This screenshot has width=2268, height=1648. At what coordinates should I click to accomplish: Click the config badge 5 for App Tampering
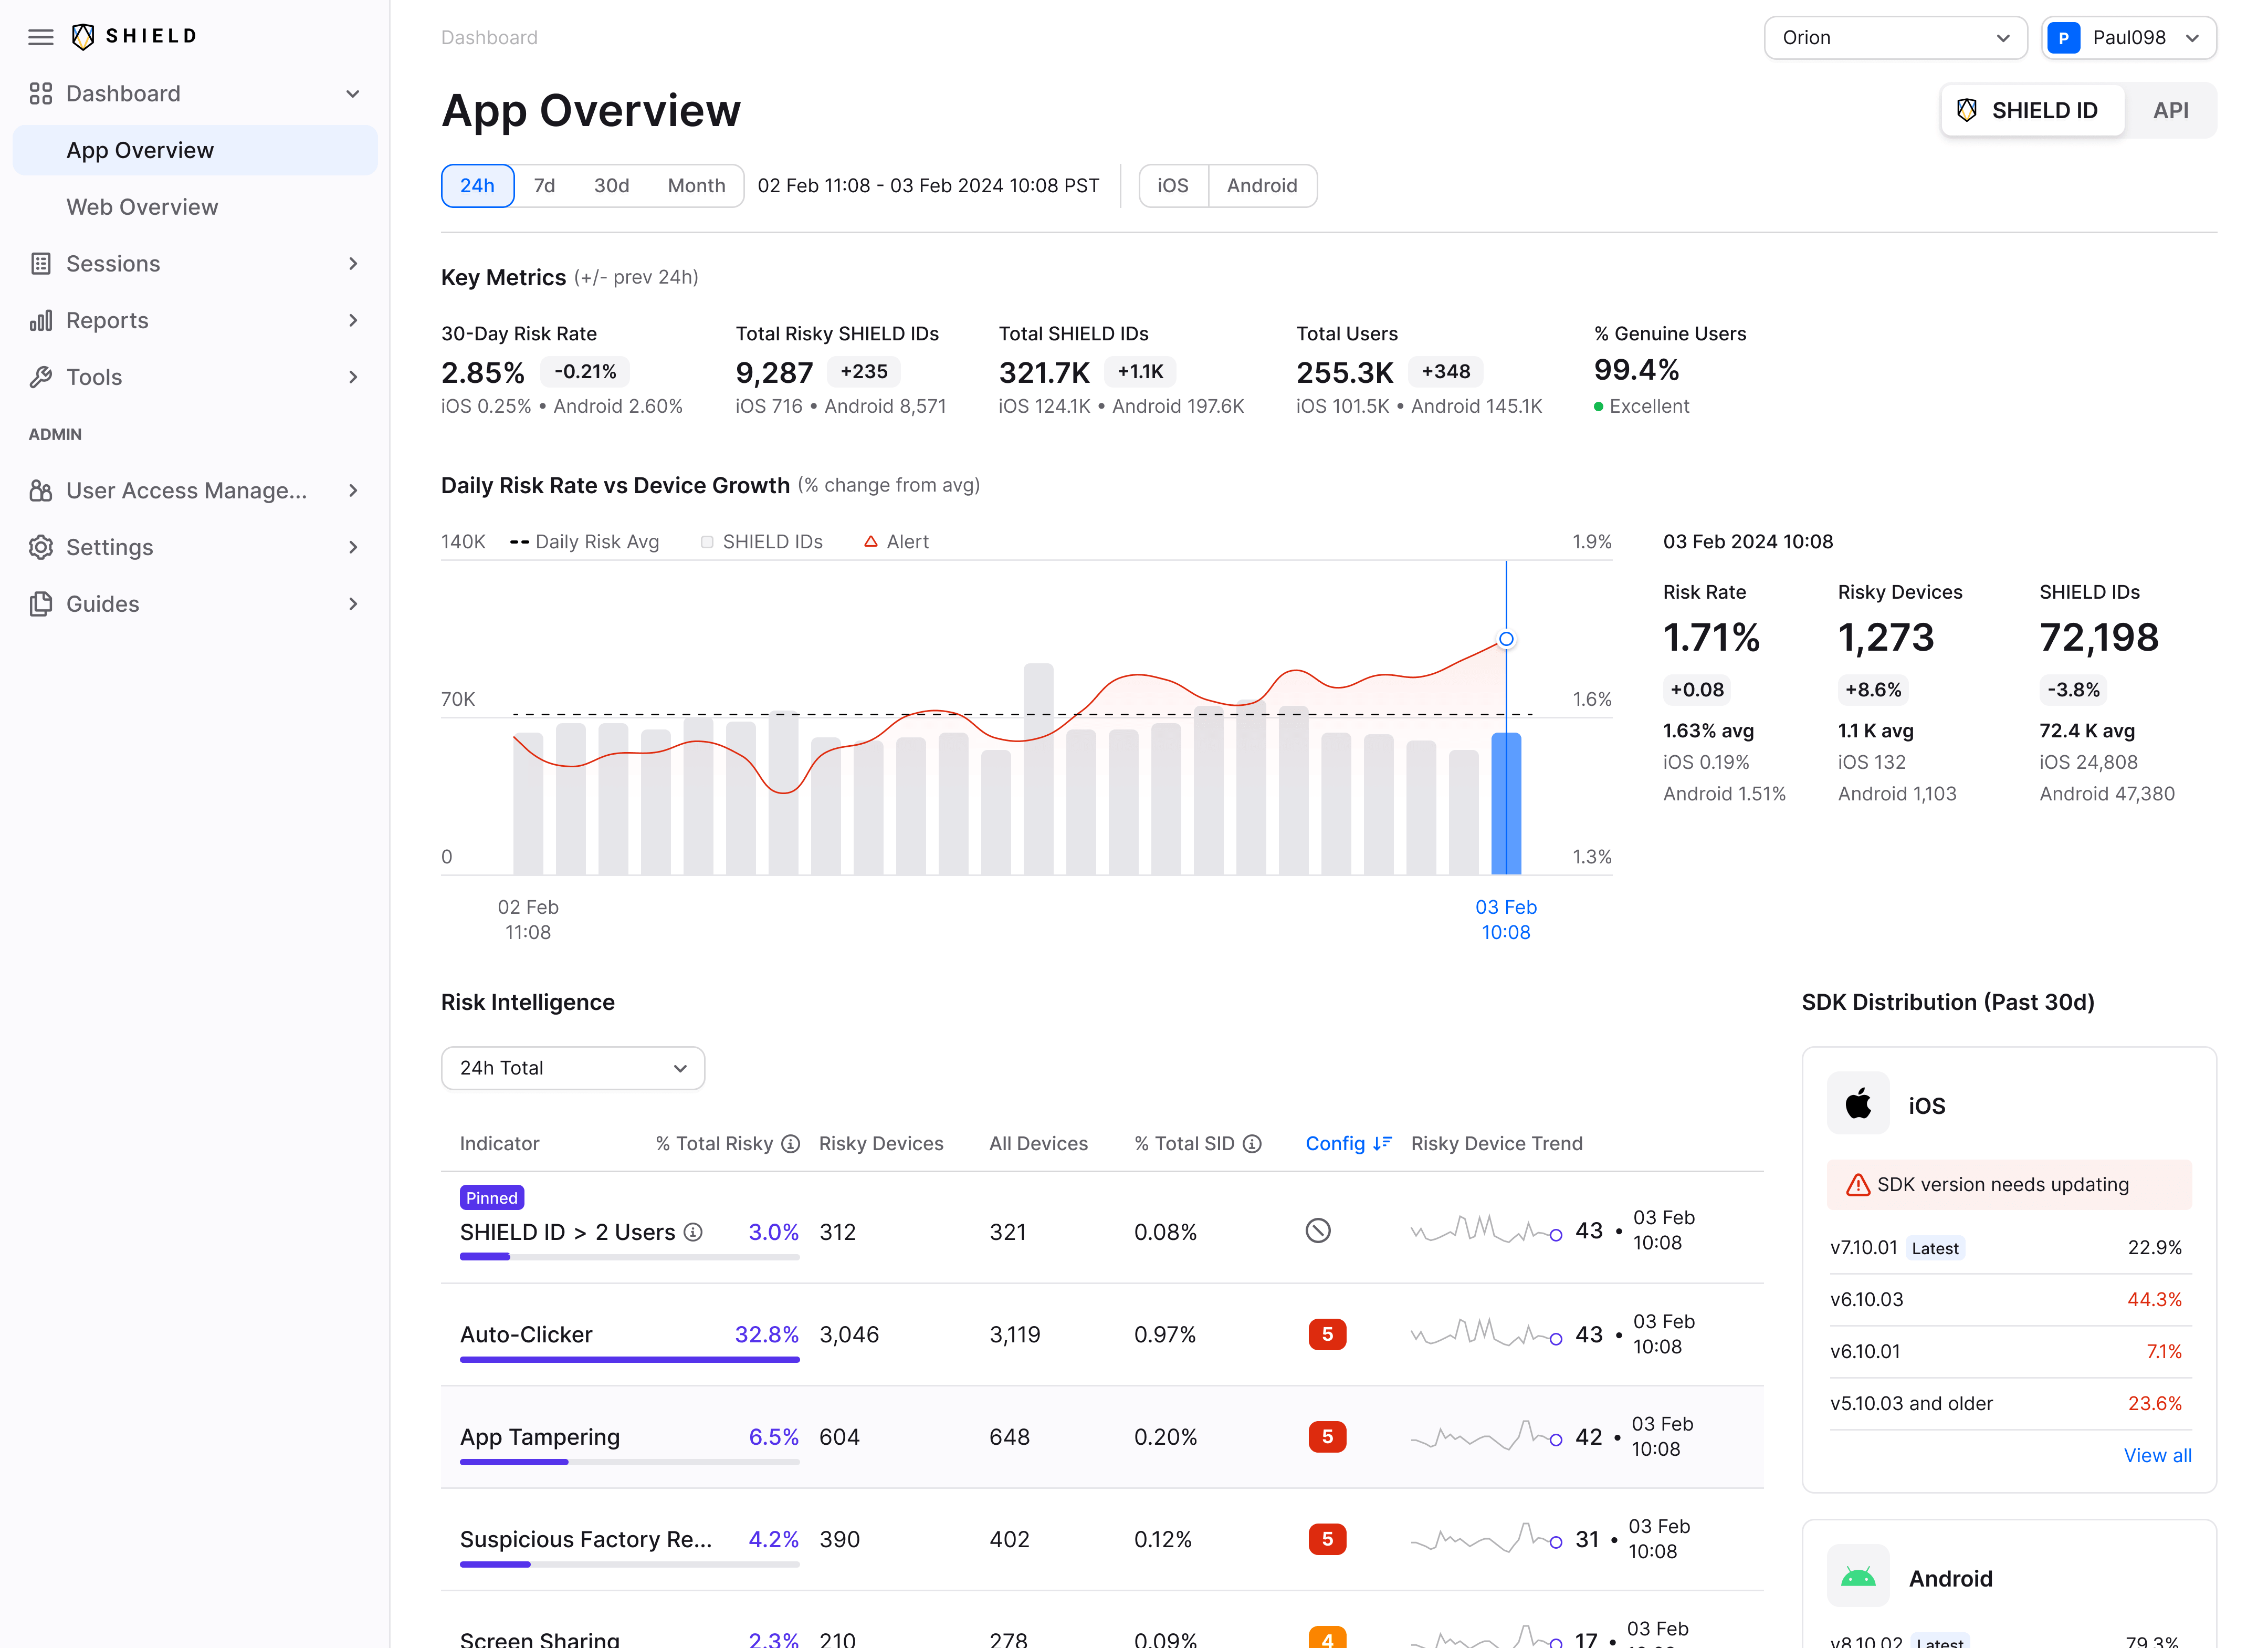tap(1327, 1437)
